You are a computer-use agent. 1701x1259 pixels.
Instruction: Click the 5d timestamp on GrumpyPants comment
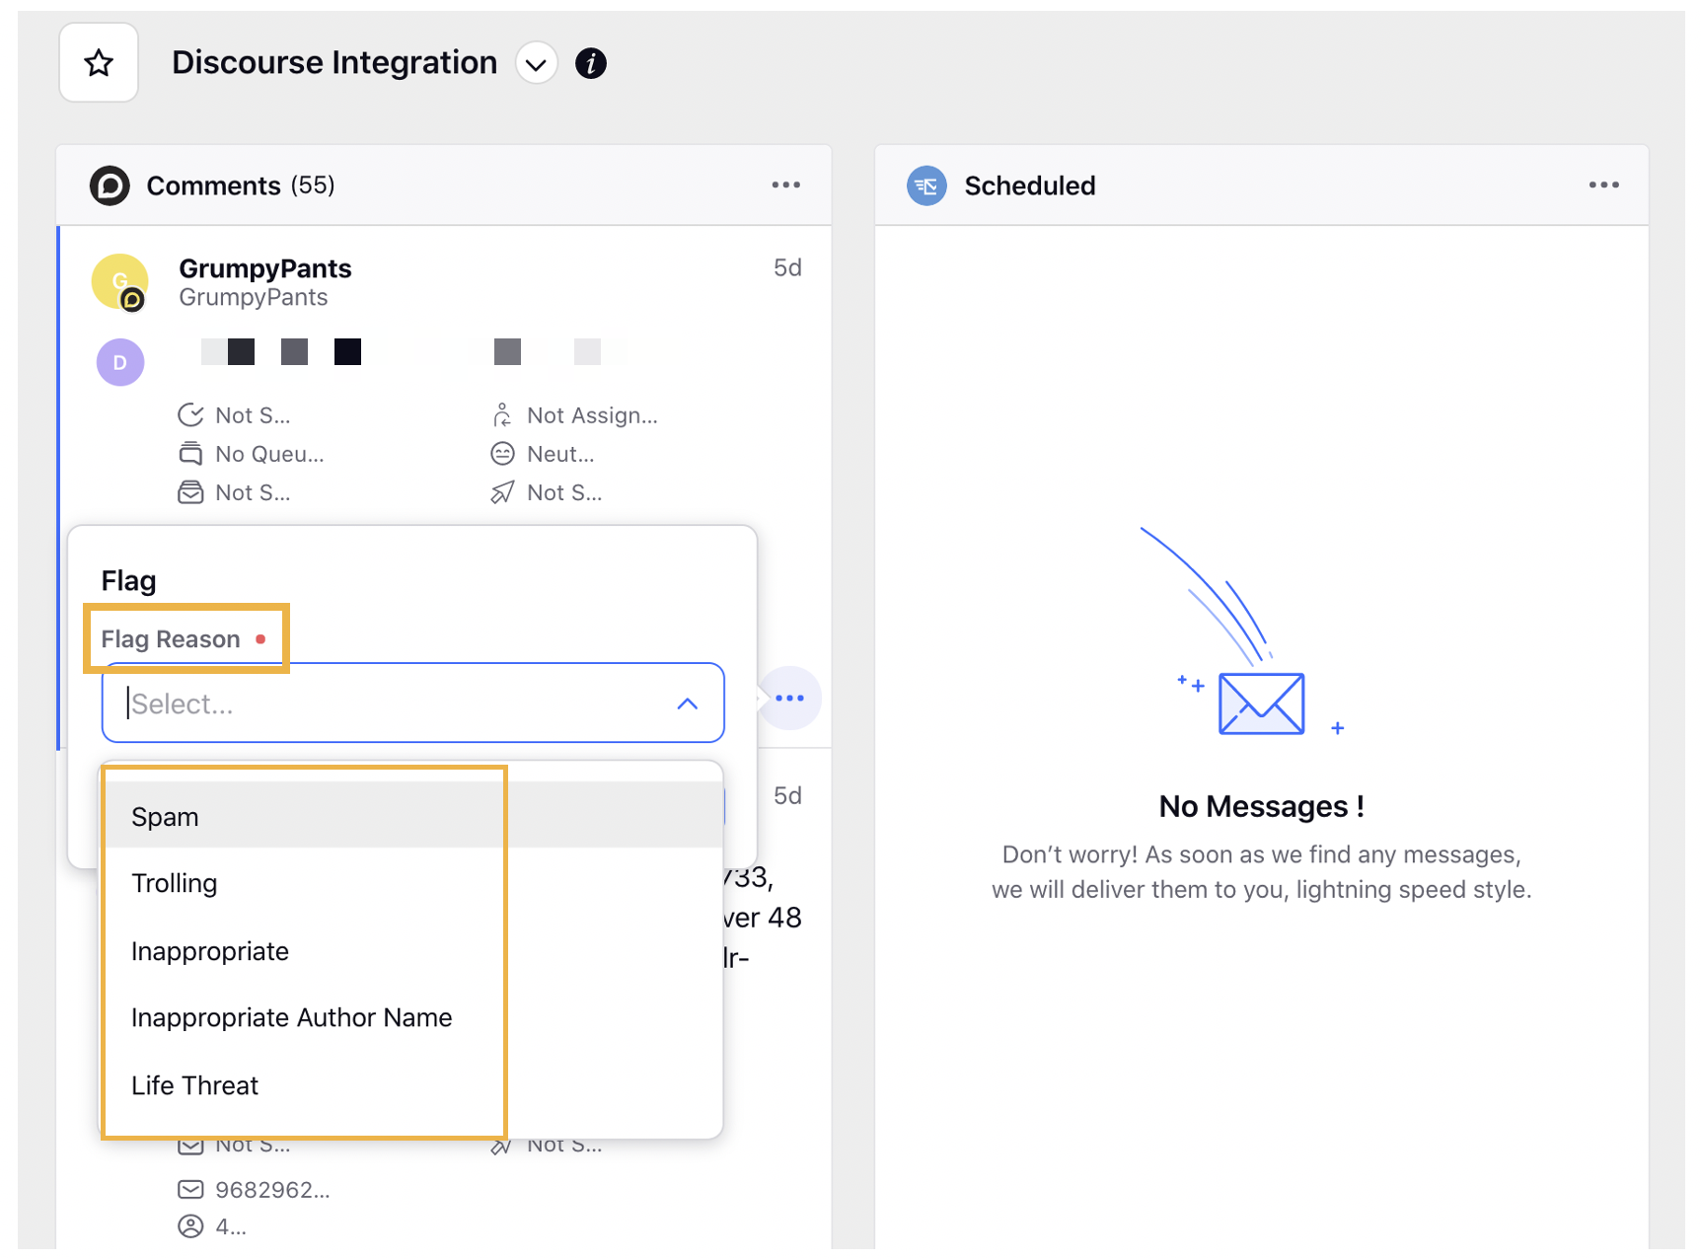click(787, 267)
